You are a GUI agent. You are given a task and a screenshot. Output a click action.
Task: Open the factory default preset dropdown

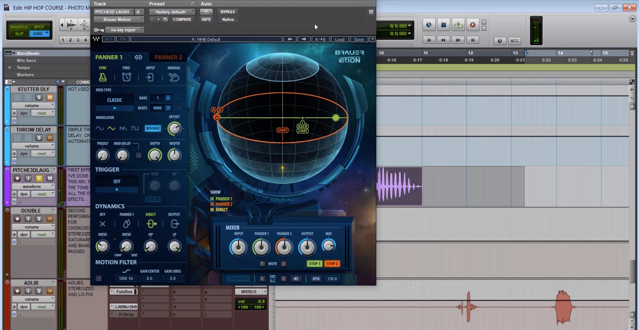172,12
